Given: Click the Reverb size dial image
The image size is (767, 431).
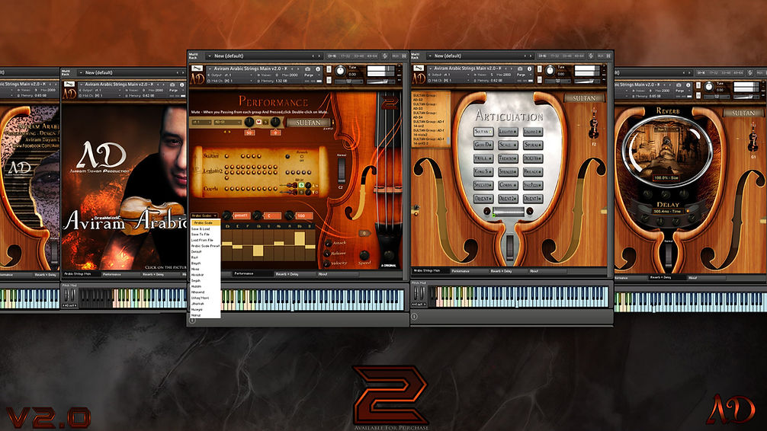Looking at the screenshot, I should [x=666, y=151].
